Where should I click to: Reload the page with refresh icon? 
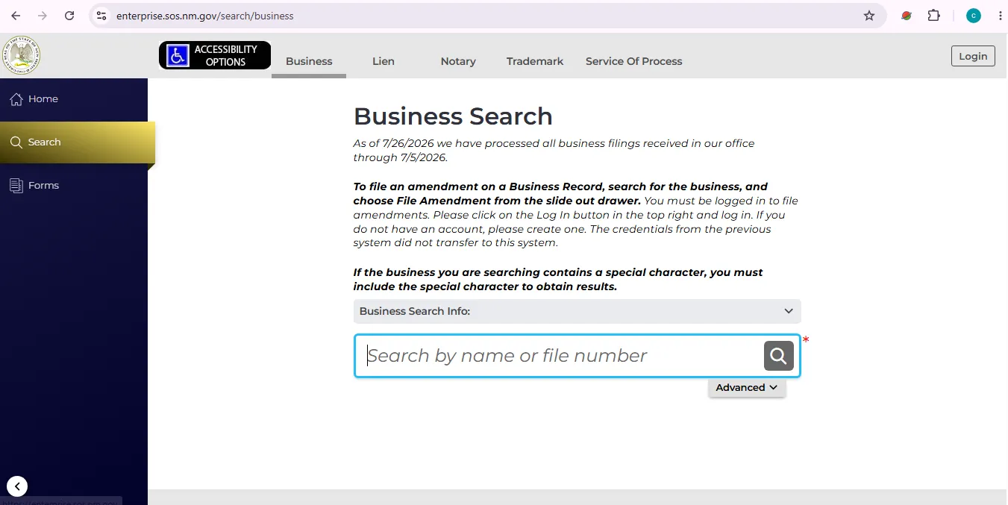[x=69, y=16]
